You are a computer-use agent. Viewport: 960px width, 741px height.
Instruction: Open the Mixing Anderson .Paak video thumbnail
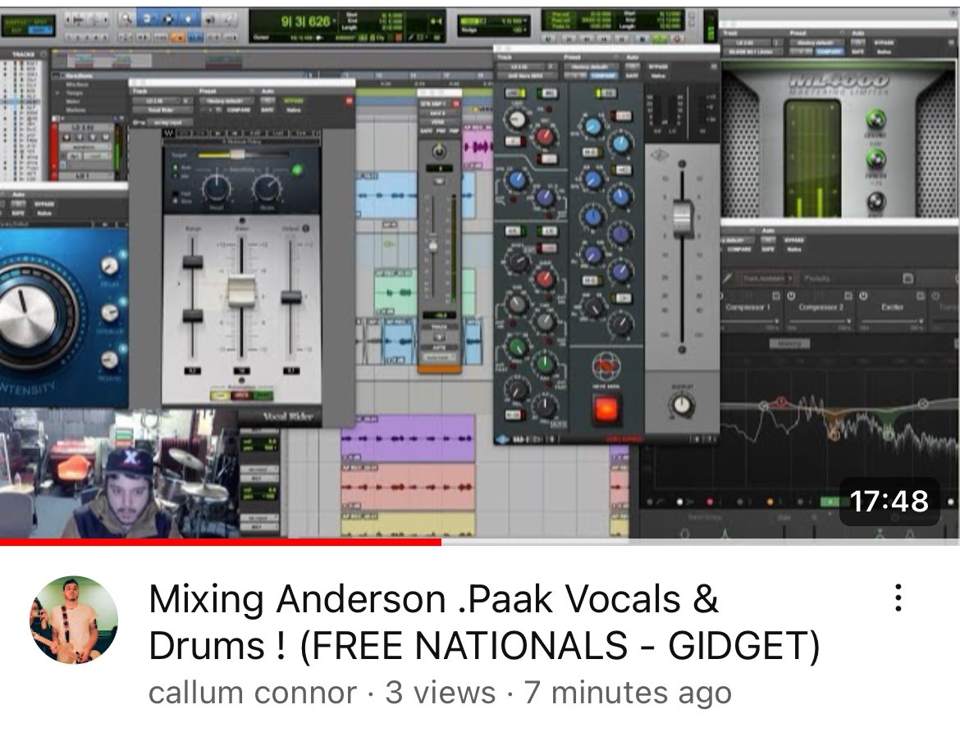point(480,273)
